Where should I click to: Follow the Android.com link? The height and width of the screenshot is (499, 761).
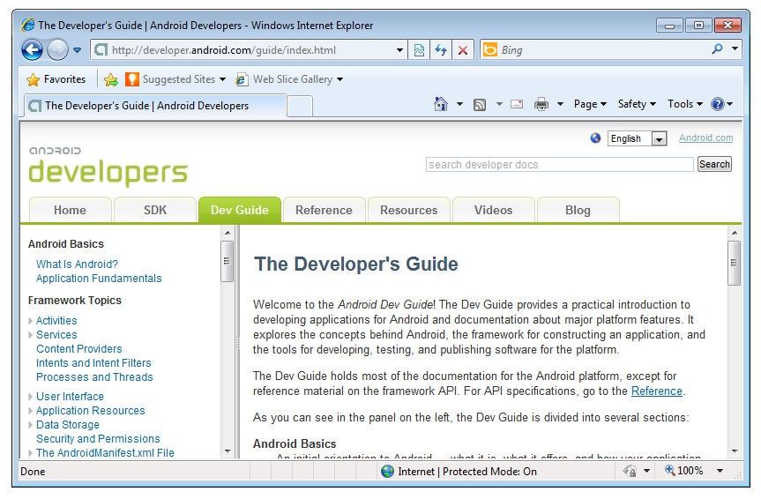[x=705, y=138]
